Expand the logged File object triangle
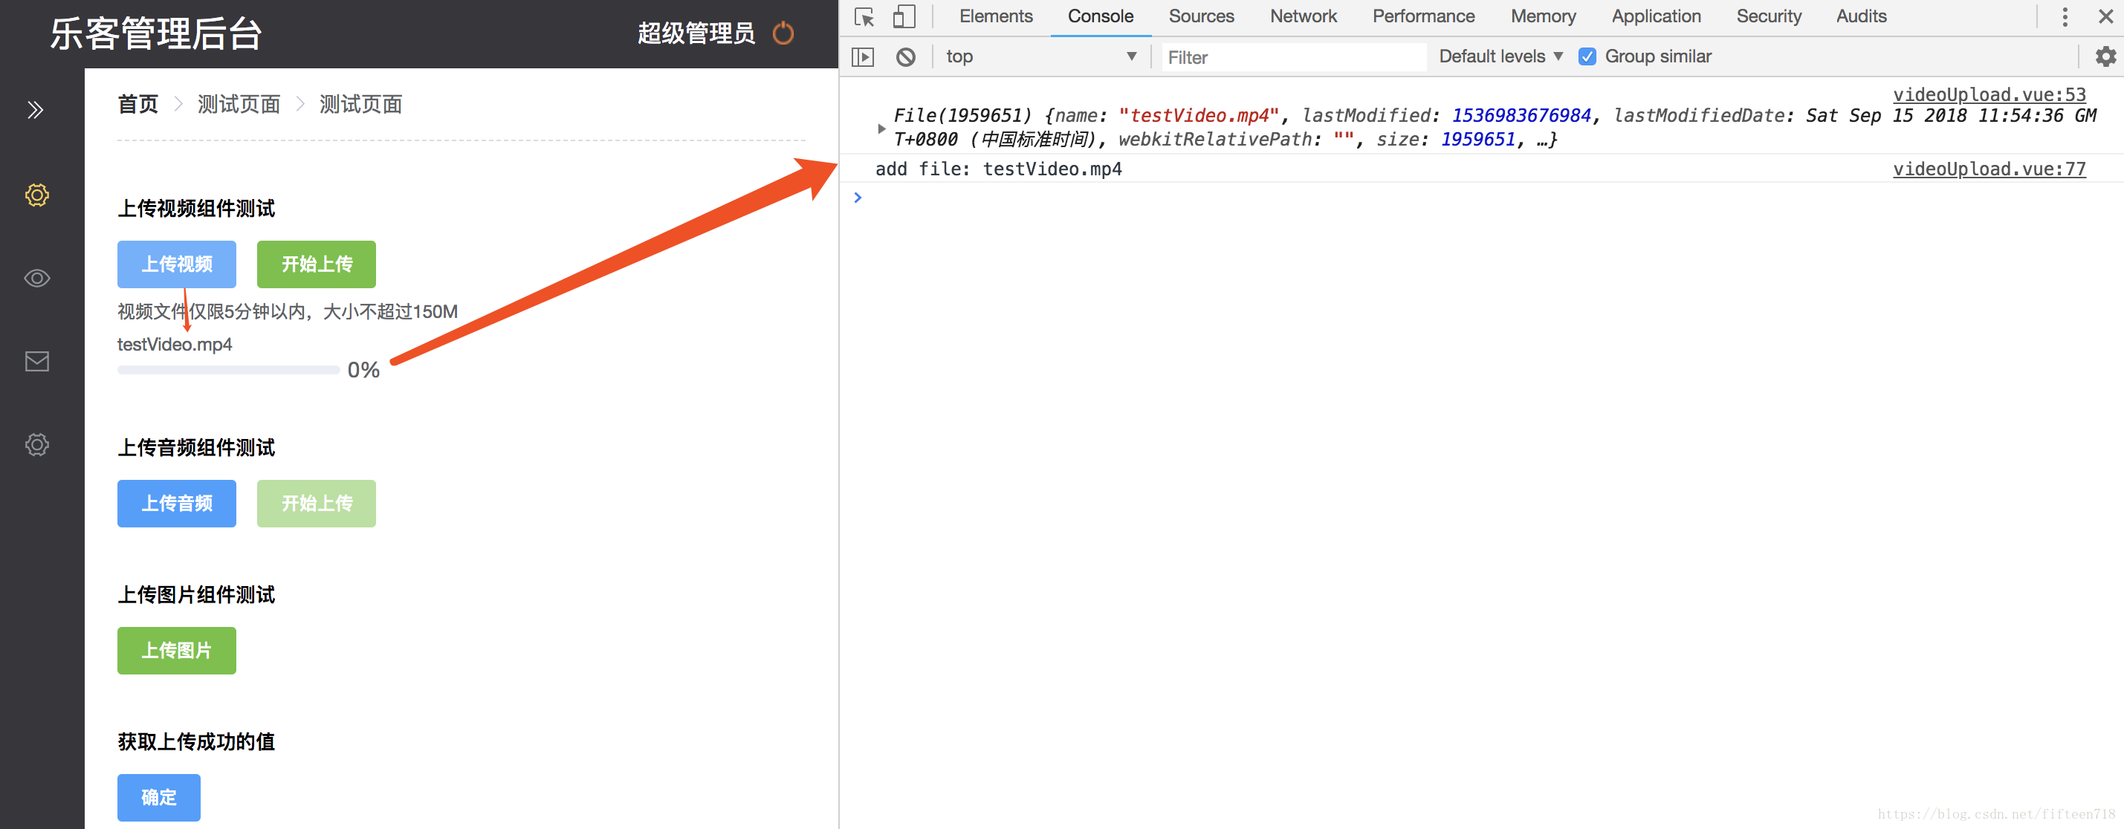This screenshot has height=829, width=2124. click(881, 129)
